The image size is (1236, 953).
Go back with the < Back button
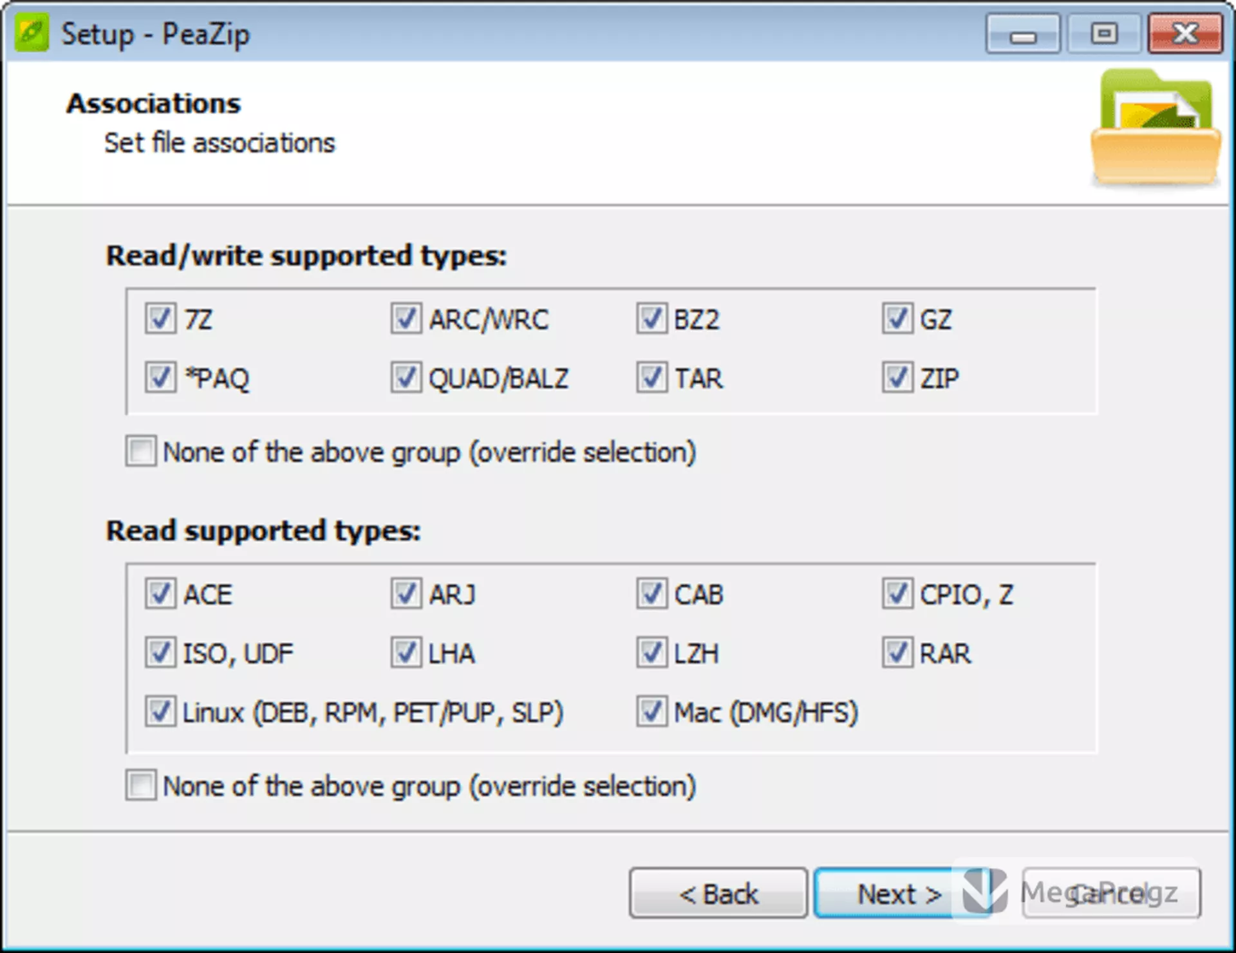pos(718,893)
